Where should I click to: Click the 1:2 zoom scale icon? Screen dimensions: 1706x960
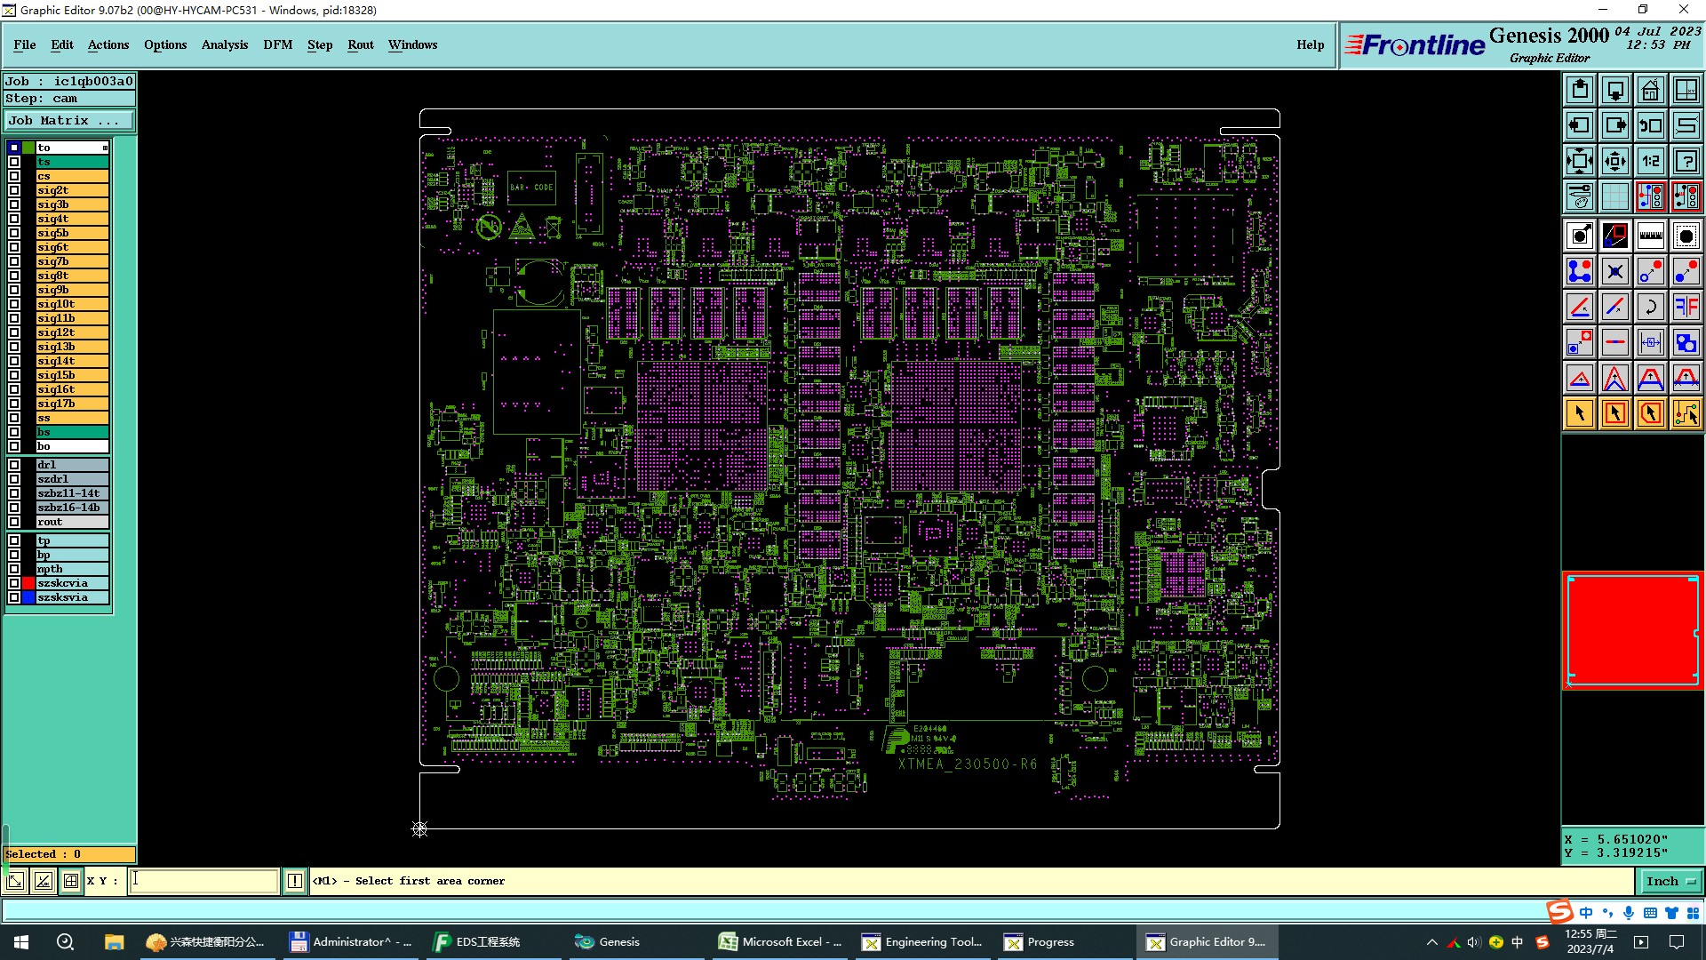click(1650, 161)
